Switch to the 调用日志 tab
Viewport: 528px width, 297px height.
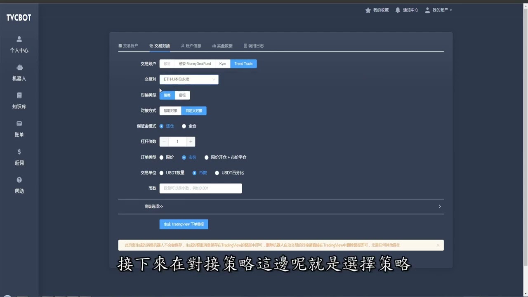[x=254, y=46]
